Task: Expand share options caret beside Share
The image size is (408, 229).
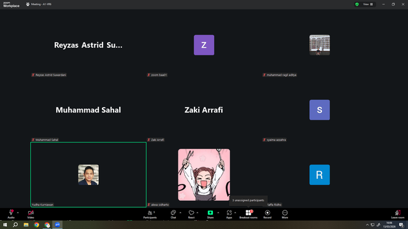Action: (218, 212)
